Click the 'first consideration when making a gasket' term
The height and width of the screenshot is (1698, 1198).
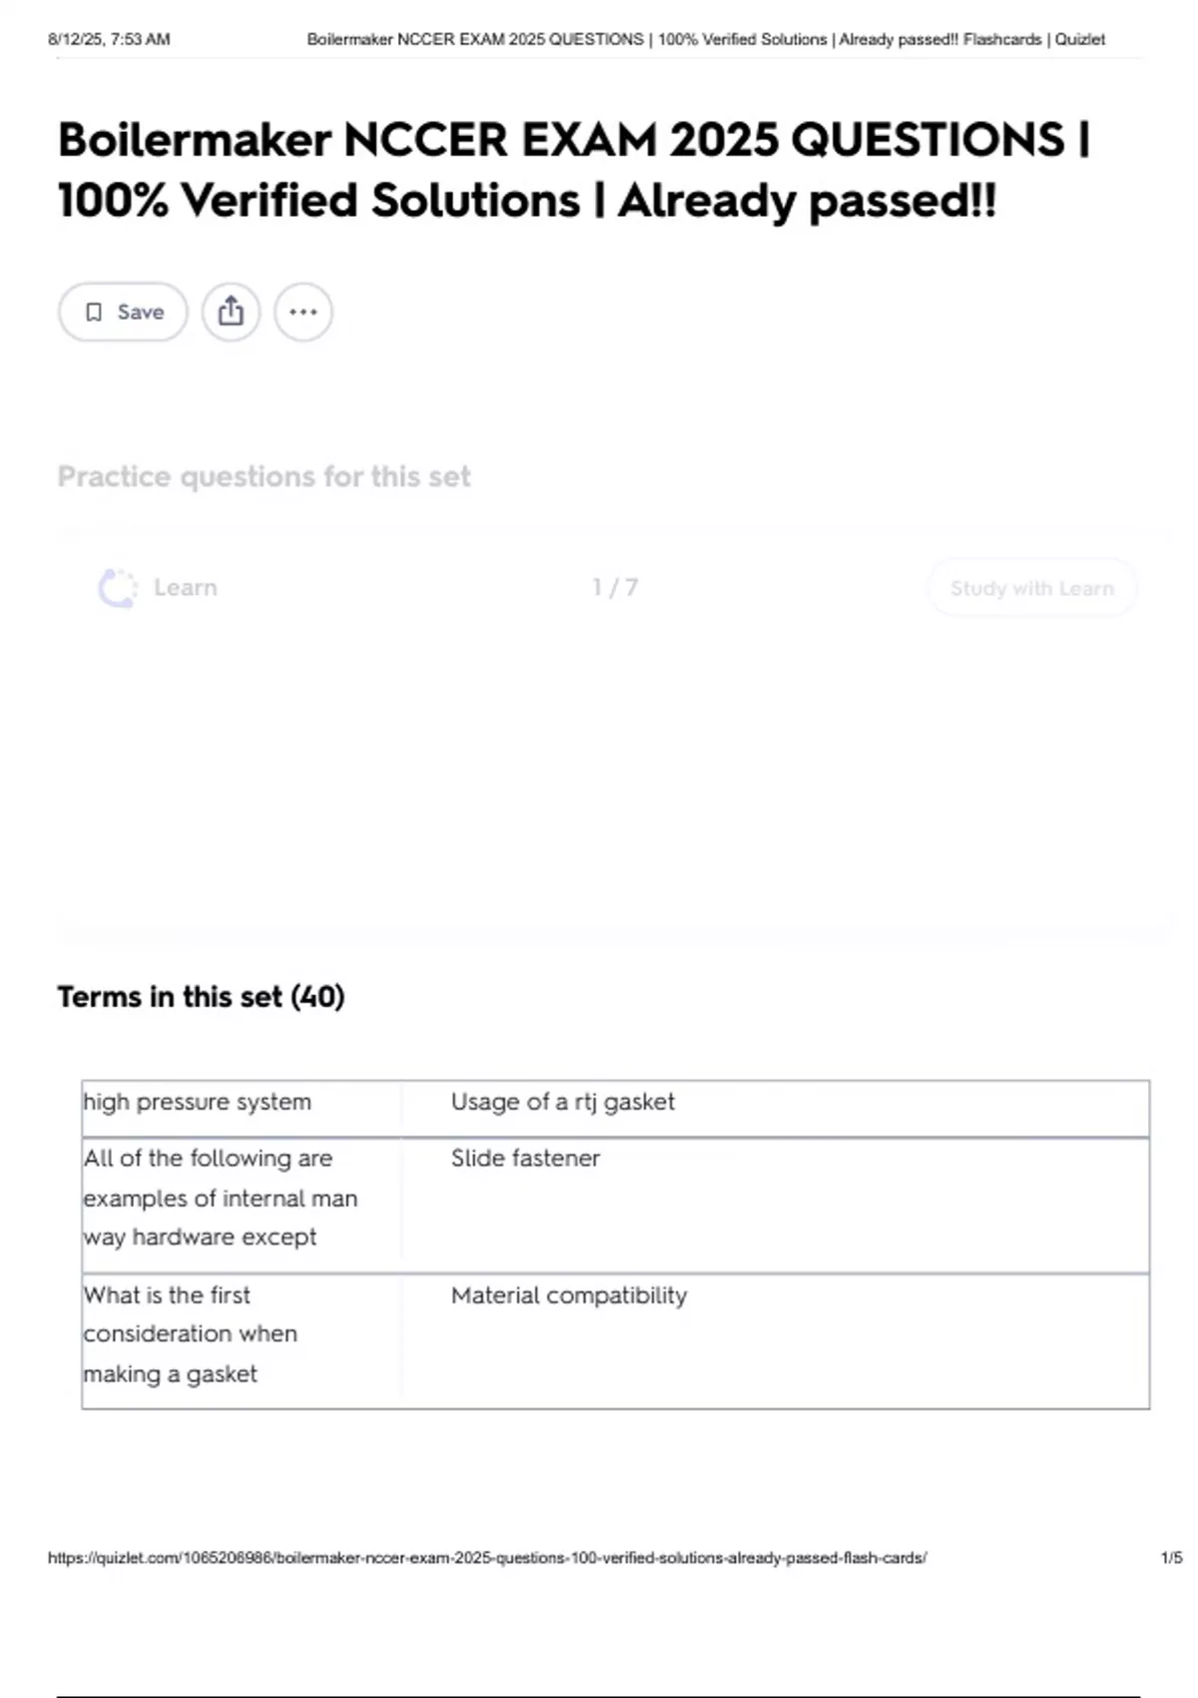(x=190, y=1334)
